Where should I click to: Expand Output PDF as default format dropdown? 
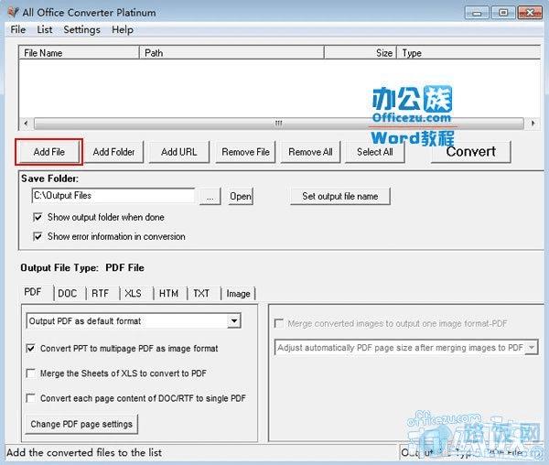tap(234, 320)
